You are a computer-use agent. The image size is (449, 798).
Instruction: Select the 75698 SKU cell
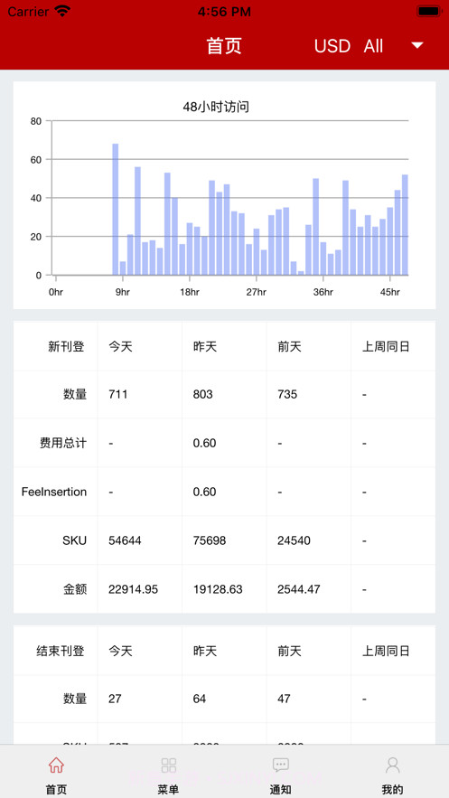pos(210,541)
